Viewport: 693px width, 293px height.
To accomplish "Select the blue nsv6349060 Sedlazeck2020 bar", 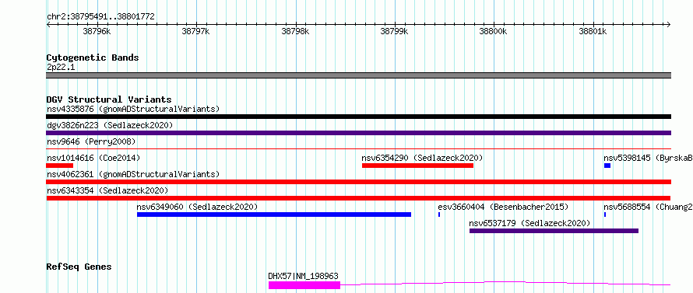I will click(274, 215).
